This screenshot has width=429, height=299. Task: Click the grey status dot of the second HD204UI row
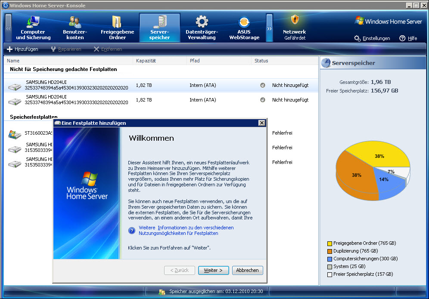click(263, 100)
